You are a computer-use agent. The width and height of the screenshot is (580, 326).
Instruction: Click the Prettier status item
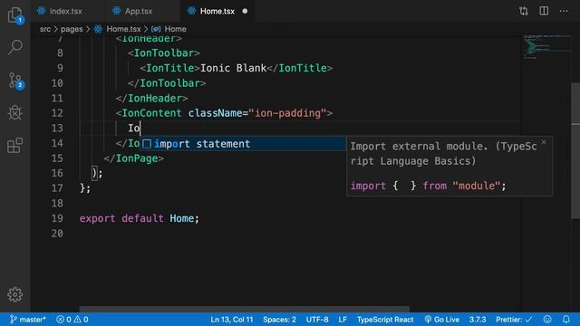[x=514, y=320]
